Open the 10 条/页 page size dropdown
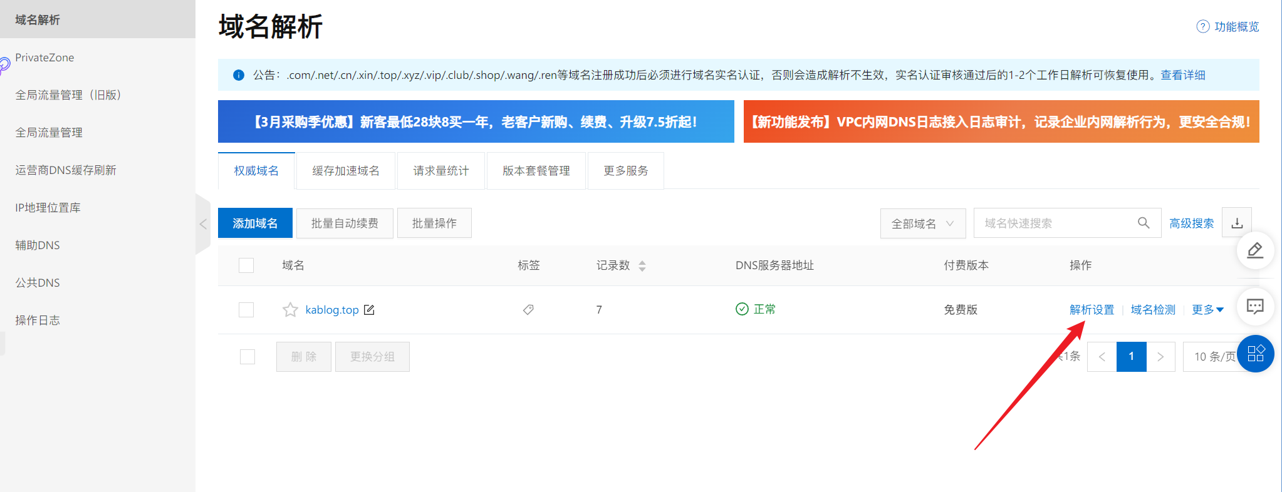This screenshot has width=1282, height=492. [x=1213, y=357]
